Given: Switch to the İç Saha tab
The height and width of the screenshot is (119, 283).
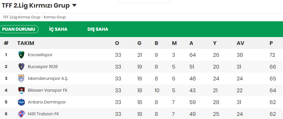Looking at the screenshot, I should click(x=58, y=29).
